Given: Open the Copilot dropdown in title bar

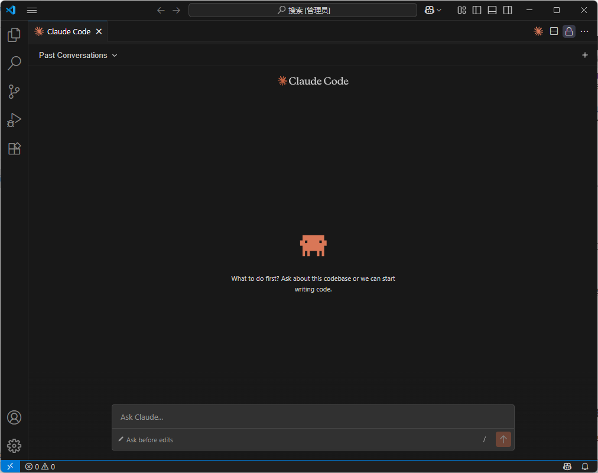Looking at the screenshot, I should pyautogui.click(x=433, y=10).
